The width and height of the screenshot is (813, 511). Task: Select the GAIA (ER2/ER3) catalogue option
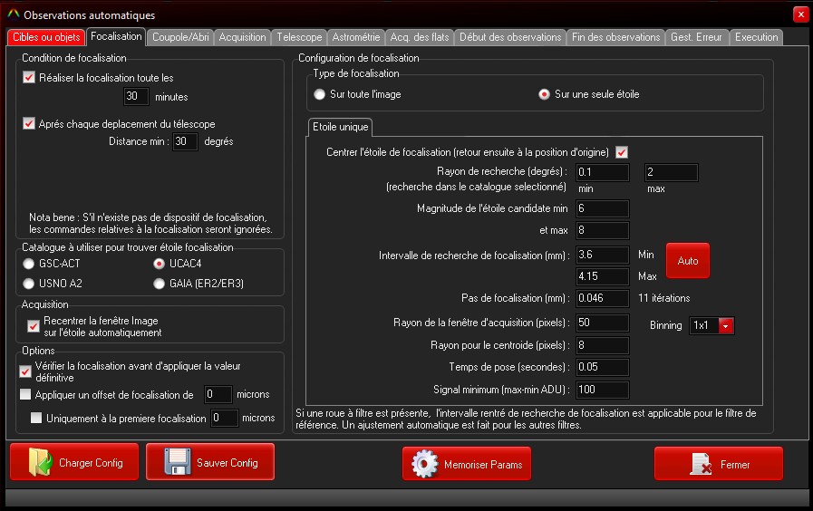coord(160,284)
